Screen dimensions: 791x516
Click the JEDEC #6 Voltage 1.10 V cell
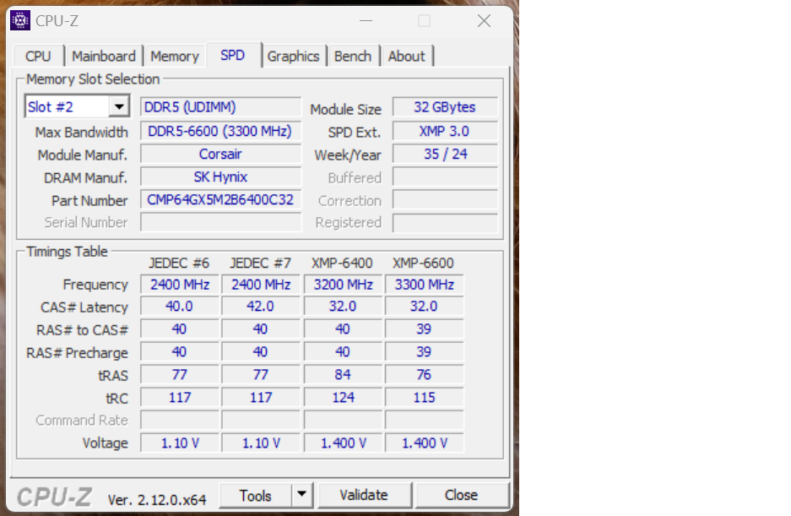point(180,443)
